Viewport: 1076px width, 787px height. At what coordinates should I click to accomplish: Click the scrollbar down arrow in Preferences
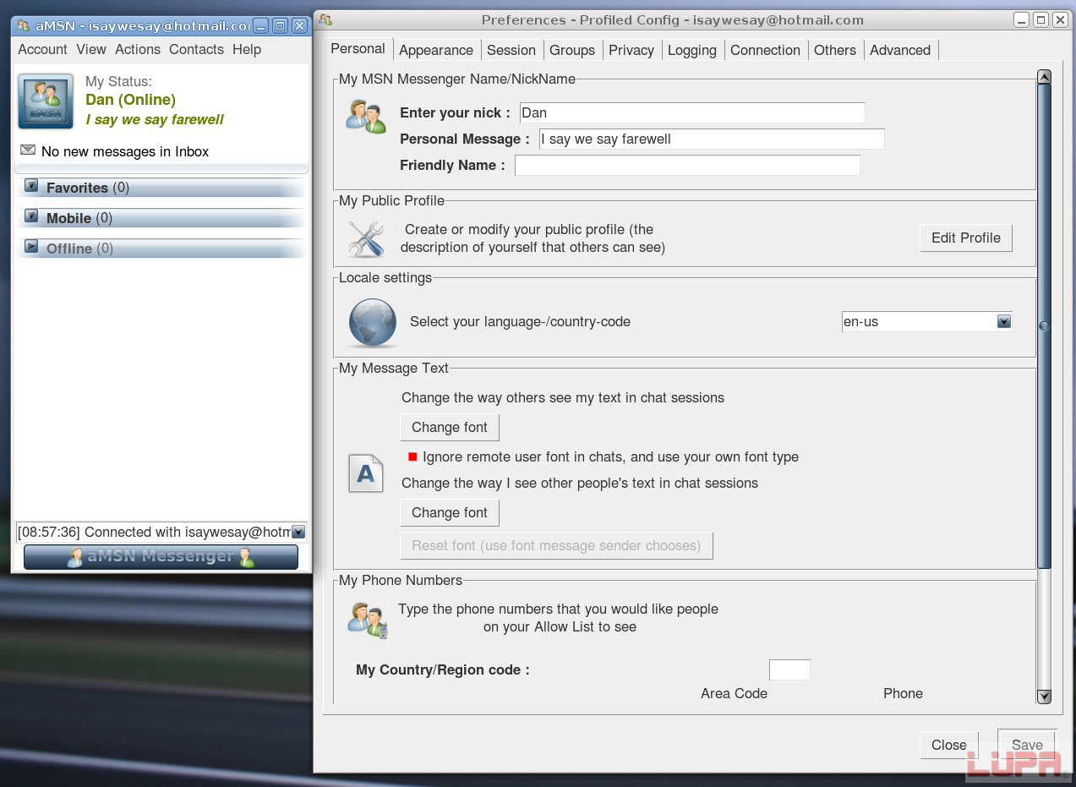[1044, 697]
